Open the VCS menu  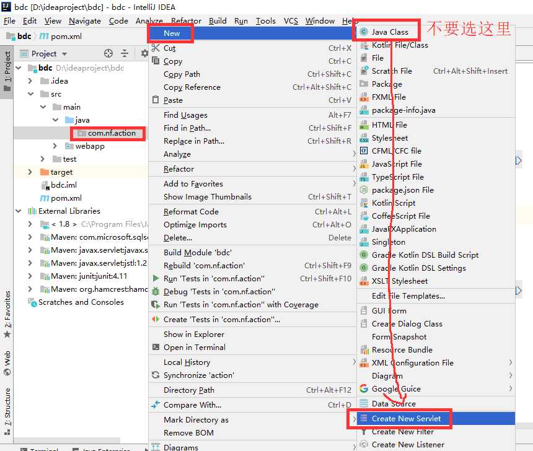click(291, 20)
